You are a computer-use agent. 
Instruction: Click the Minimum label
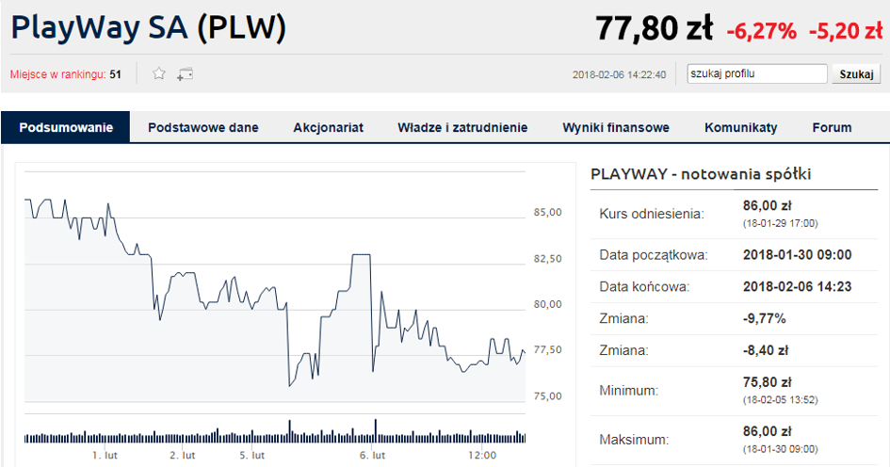(629, 391)
